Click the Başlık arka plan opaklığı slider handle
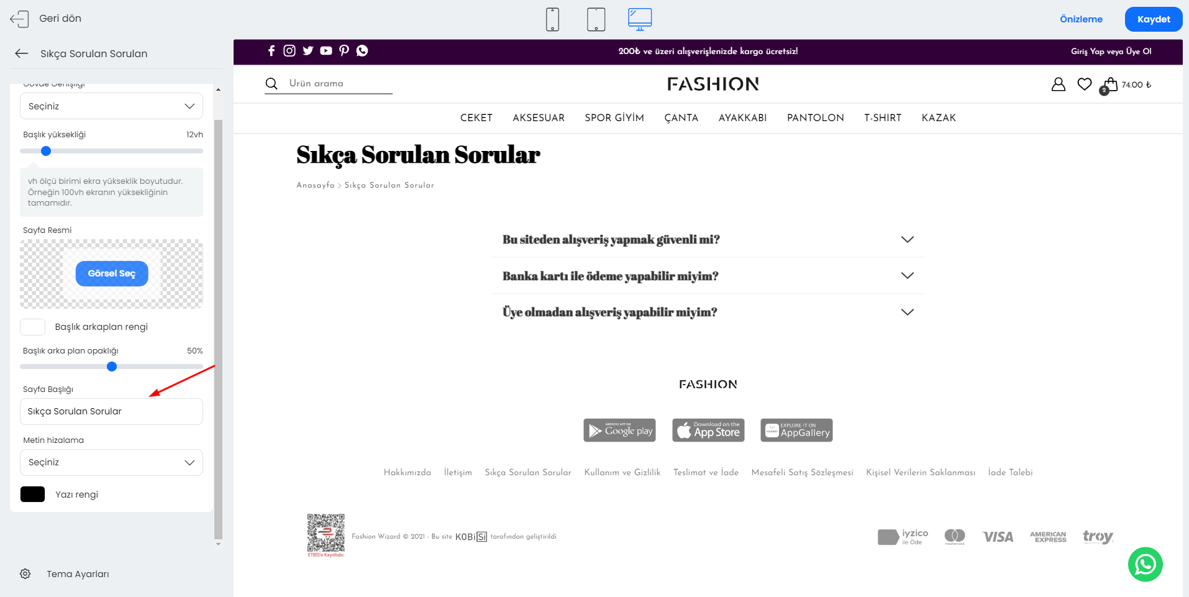 click(x=112, y=367)
